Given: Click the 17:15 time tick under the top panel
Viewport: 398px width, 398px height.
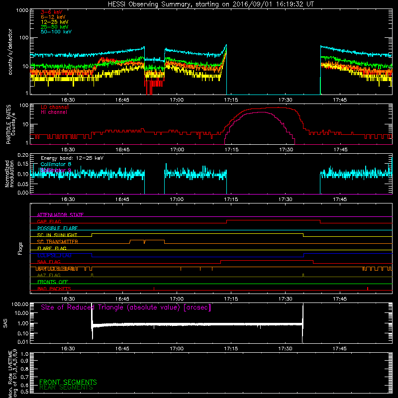Looking at the screenshot, I should click(231, 100).
